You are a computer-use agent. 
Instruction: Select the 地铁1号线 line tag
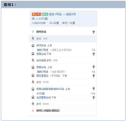coord(43,50)
